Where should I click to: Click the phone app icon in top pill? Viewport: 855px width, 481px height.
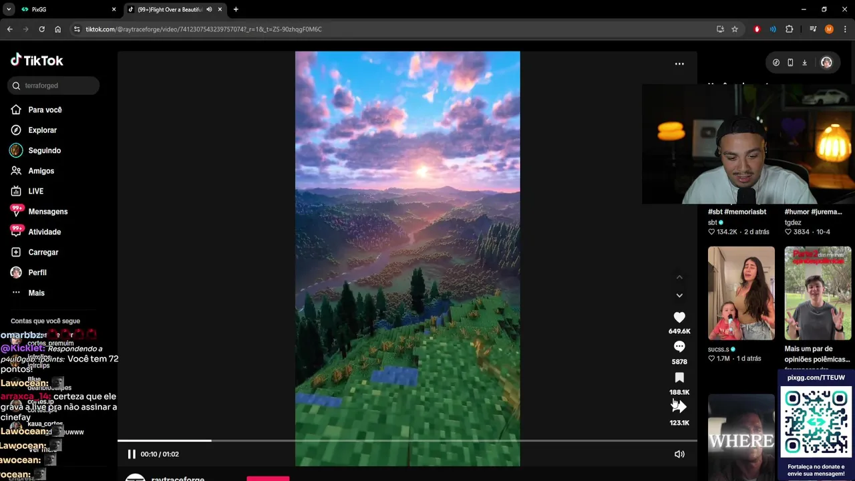(x=790, y=63)
